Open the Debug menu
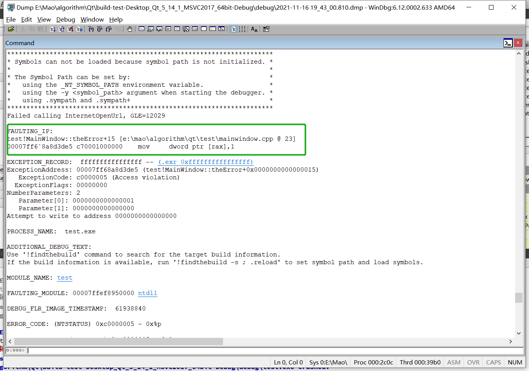Screen dimensions: 529x371 click(x=65, y=19)
